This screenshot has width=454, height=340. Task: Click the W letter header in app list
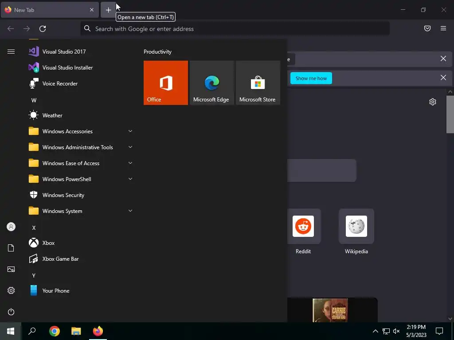[x=34, y=100]
